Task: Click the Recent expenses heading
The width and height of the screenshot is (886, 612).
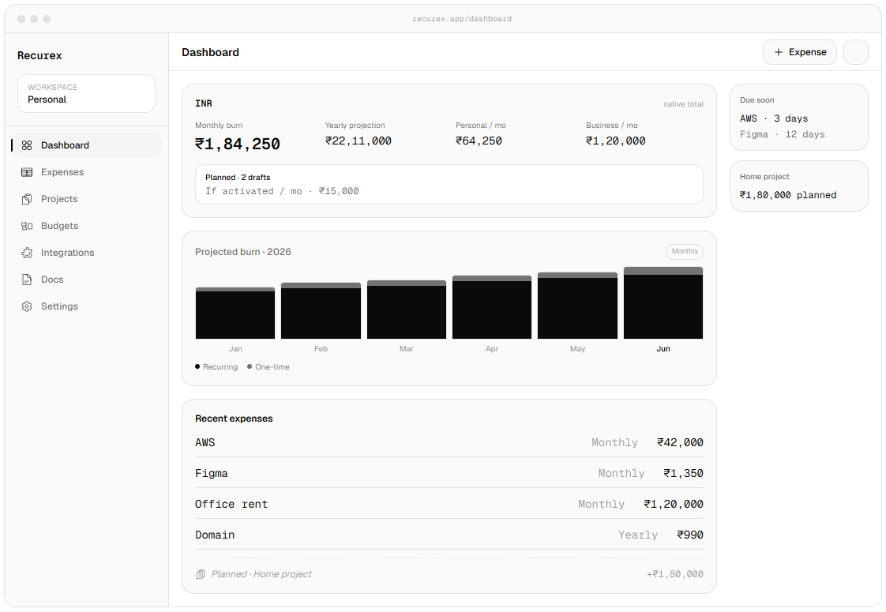Action: [x=234, y=419]
